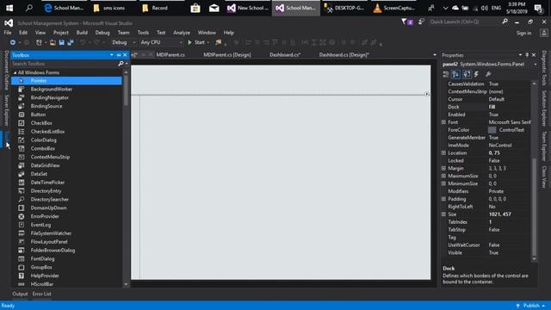Screen dimensions: 551x310
Task: Show Events lightning icon in Properties
Action: (x=476, y=74)
